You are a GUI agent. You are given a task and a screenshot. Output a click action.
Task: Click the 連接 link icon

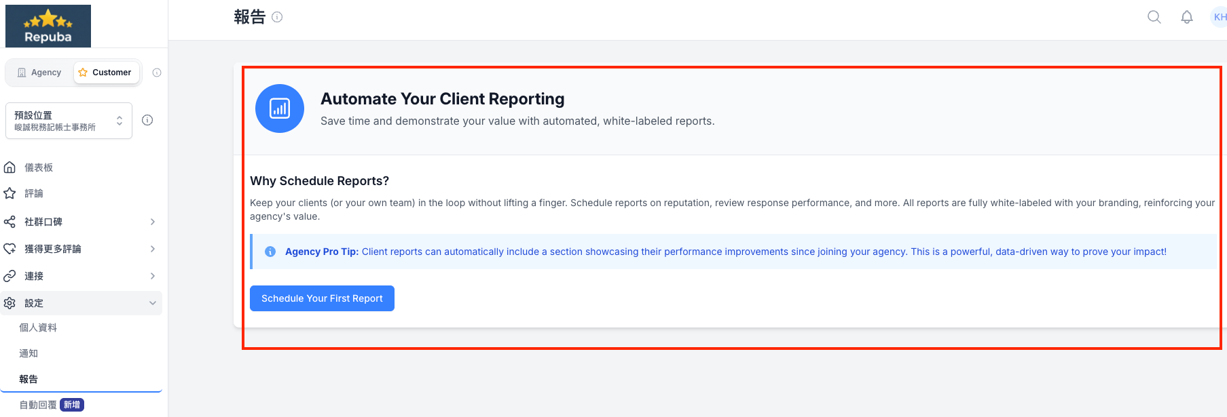[x=10, y=276]
